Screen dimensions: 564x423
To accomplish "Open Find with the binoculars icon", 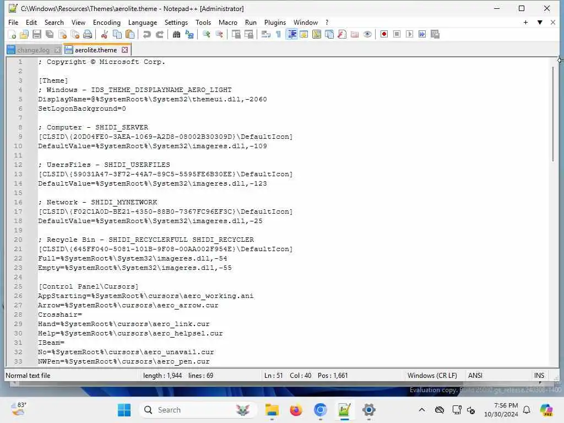I will 176,35.
